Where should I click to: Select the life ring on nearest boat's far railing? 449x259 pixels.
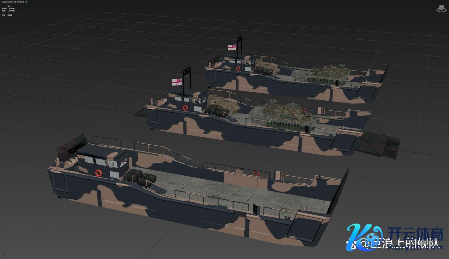pyautogui.click(x=257, y=173)
